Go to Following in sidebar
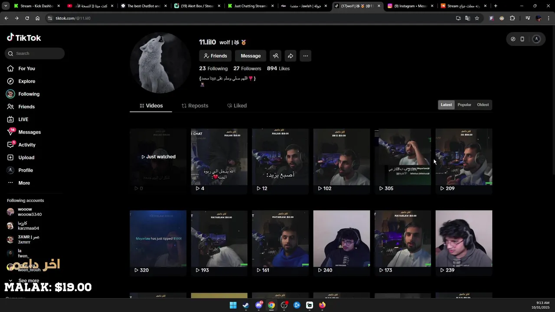 (x=29, y=94)
